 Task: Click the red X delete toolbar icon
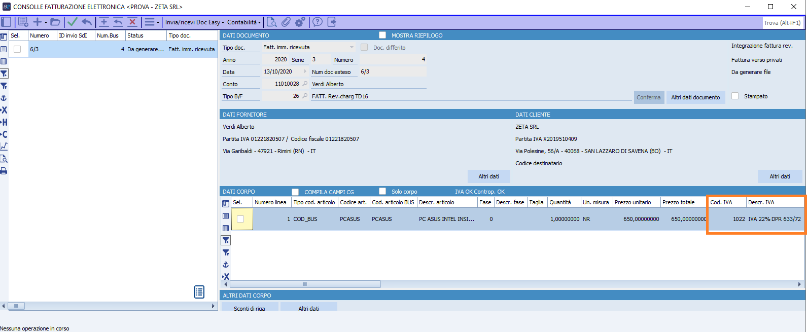(132, 22)
